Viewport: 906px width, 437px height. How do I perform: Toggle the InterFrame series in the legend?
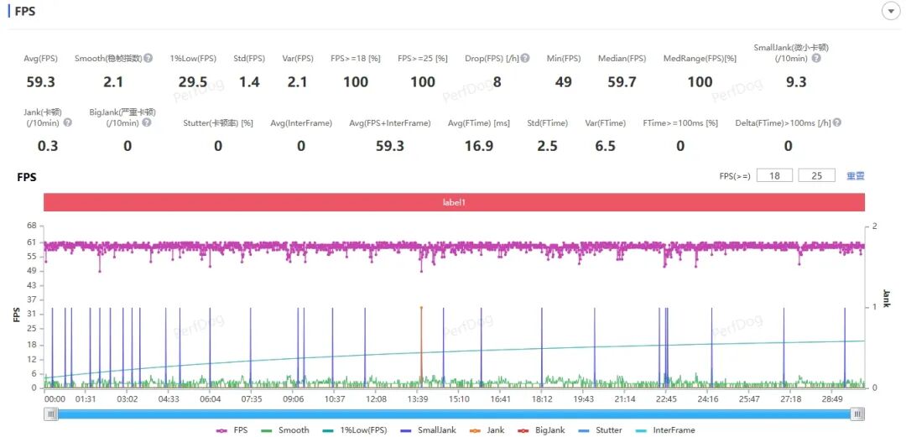point(665,430)
